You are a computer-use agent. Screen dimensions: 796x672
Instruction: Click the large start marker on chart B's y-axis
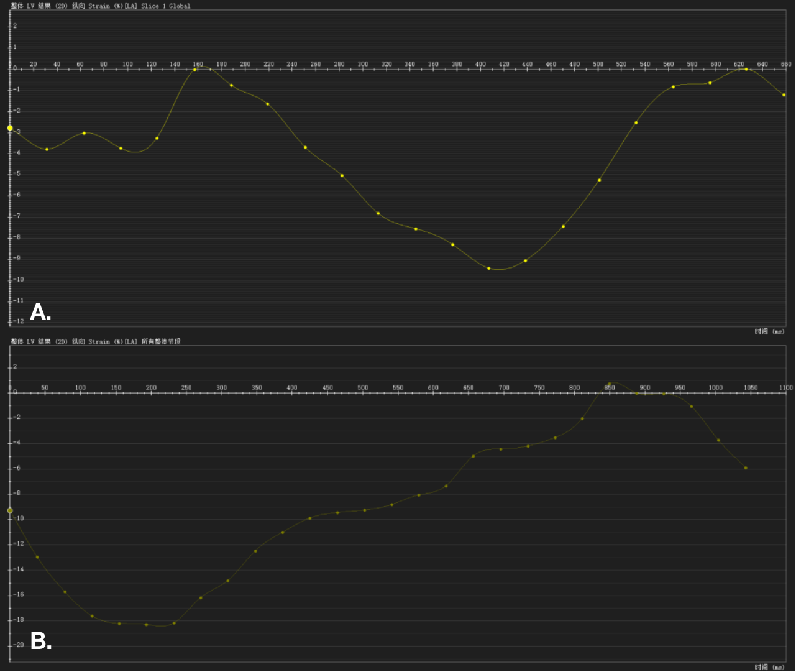coord(10,510)
